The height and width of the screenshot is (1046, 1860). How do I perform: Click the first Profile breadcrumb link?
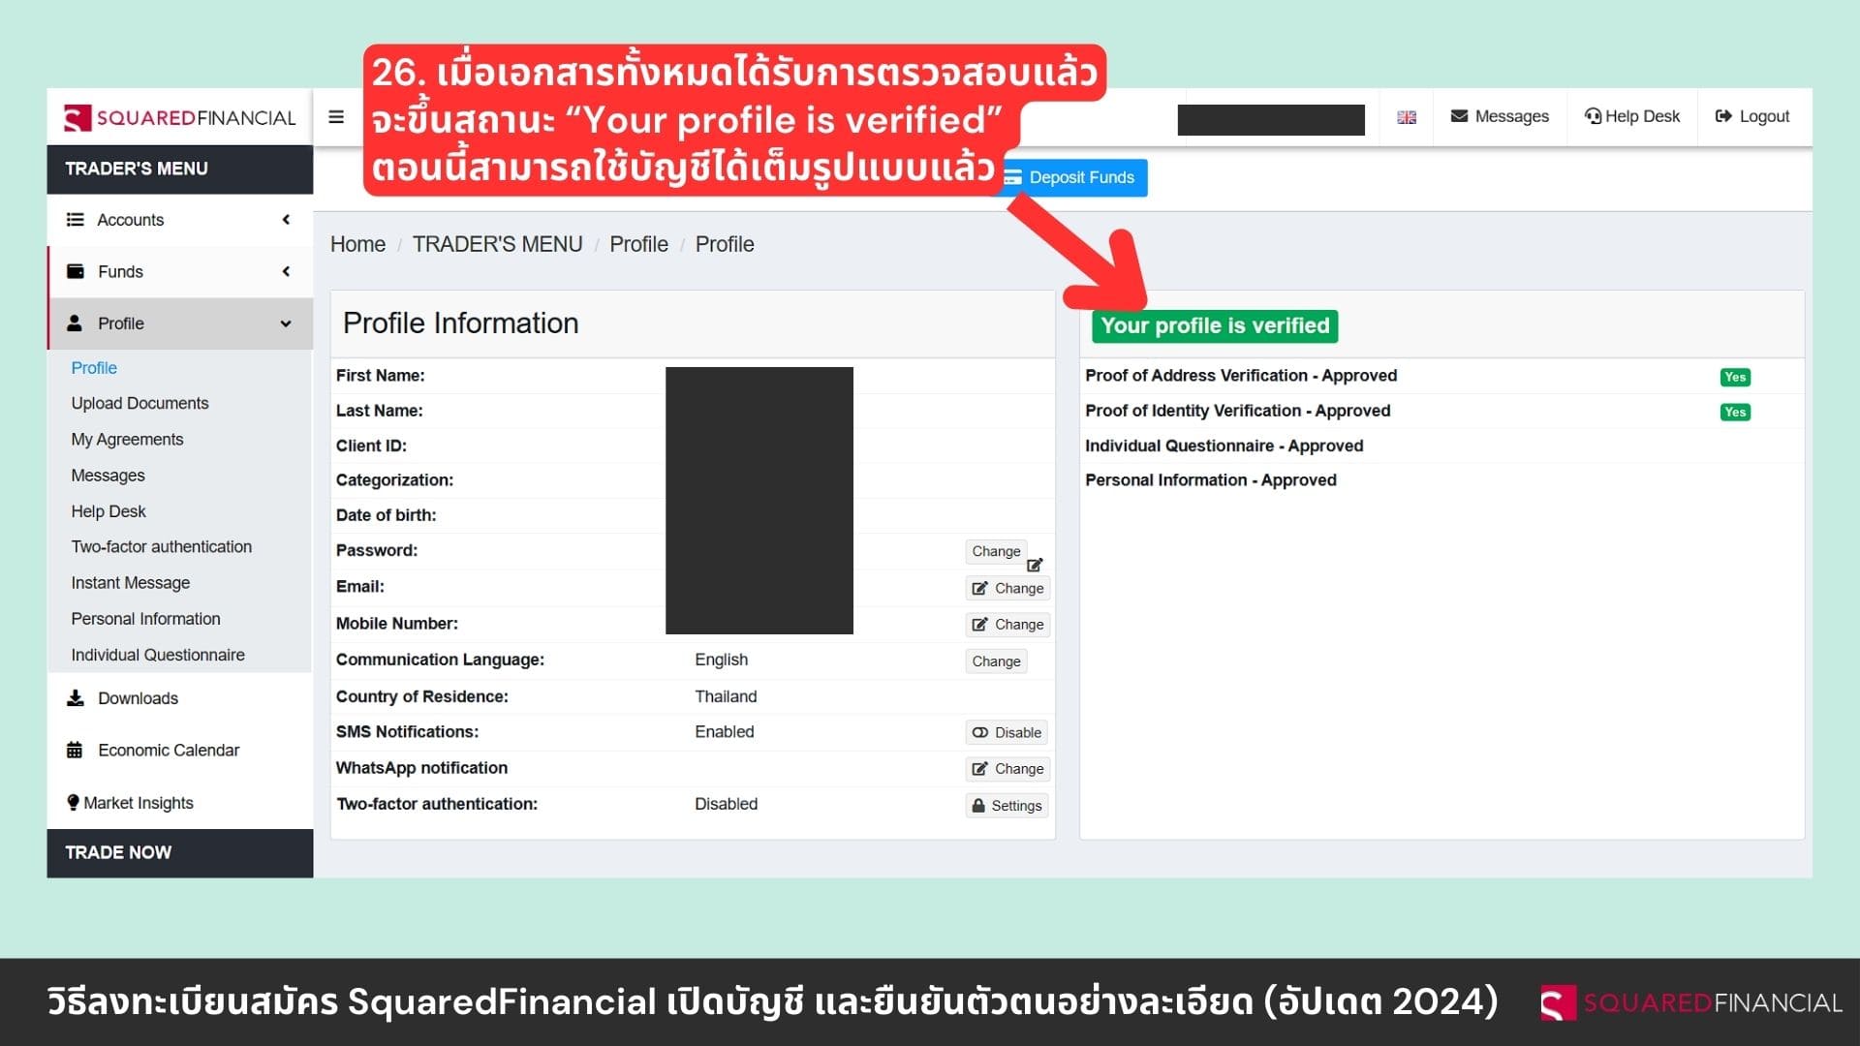(x=638, y=244)
